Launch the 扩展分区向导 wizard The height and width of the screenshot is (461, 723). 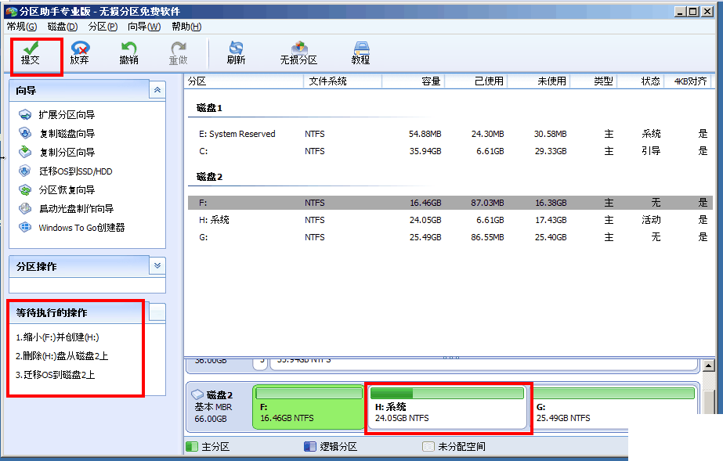tap(56, 115)
